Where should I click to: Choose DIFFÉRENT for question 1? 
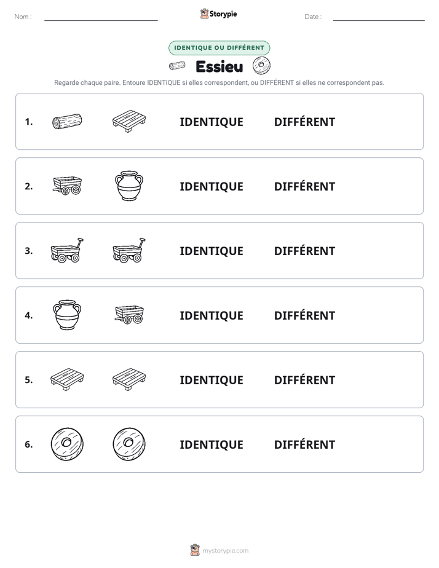[x=304, y=122]
